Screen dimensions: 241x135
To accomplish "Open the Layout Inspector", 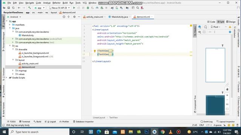I will coord(226,121).
